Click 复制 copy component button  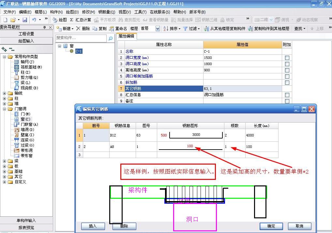click(x=99, y=29)
